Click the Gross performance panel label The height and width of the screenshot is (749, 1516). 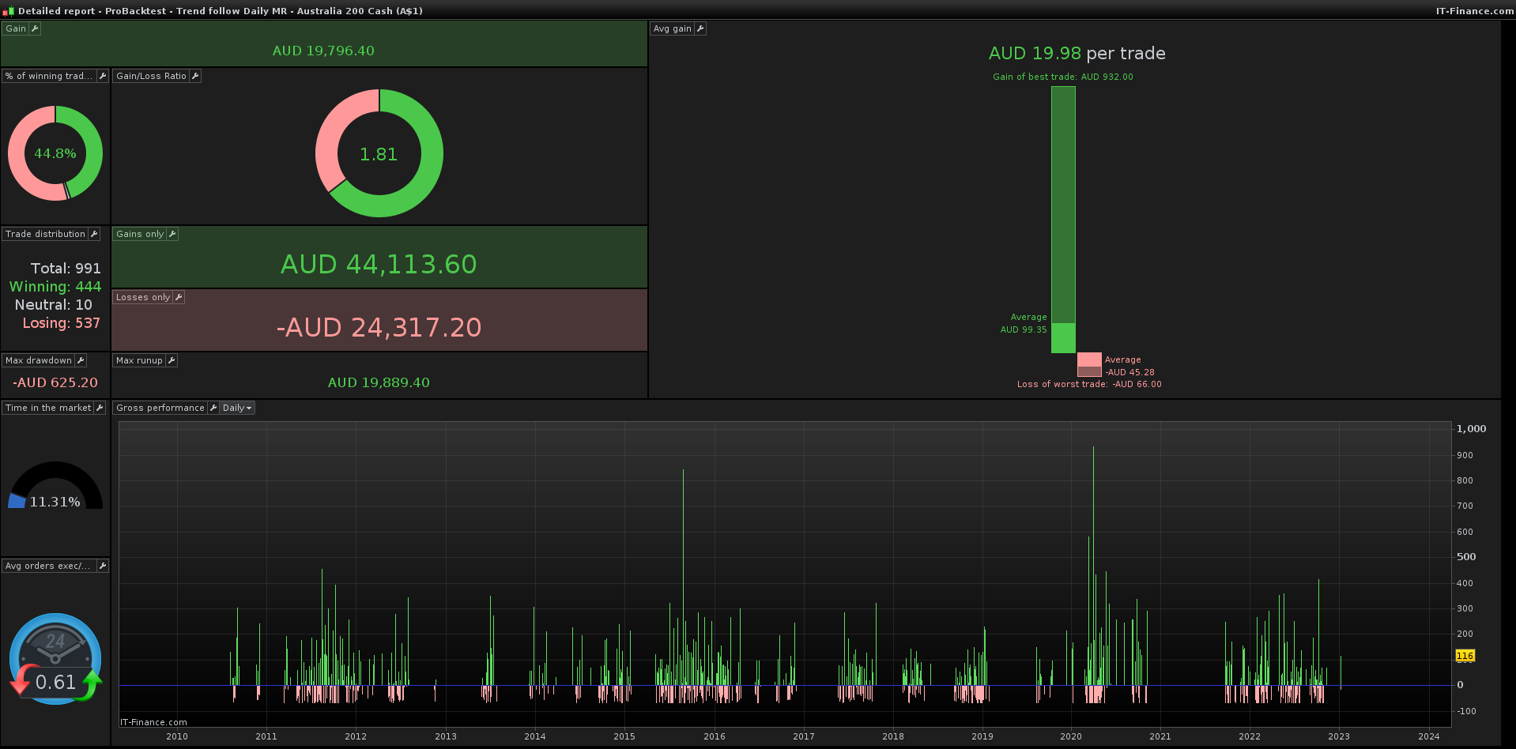[x=160, y=408]
